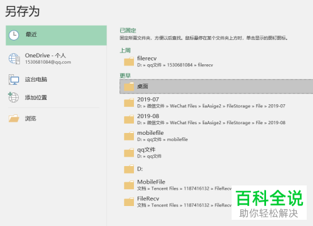Image resolution: width=313 pixels, height=226 pixels.
Task: Click the computer monitor icon
Action: [x=14, y=79]
